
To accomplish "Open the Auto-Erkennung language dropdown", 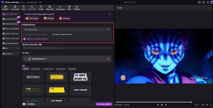I will click(x=67, y=29).
